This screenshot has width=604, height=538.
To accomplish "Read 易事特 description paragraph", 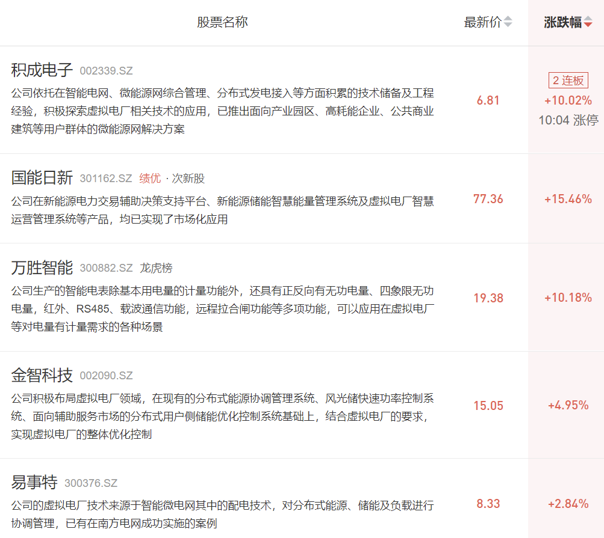I will pyautogui.click(x=223, y=515).
